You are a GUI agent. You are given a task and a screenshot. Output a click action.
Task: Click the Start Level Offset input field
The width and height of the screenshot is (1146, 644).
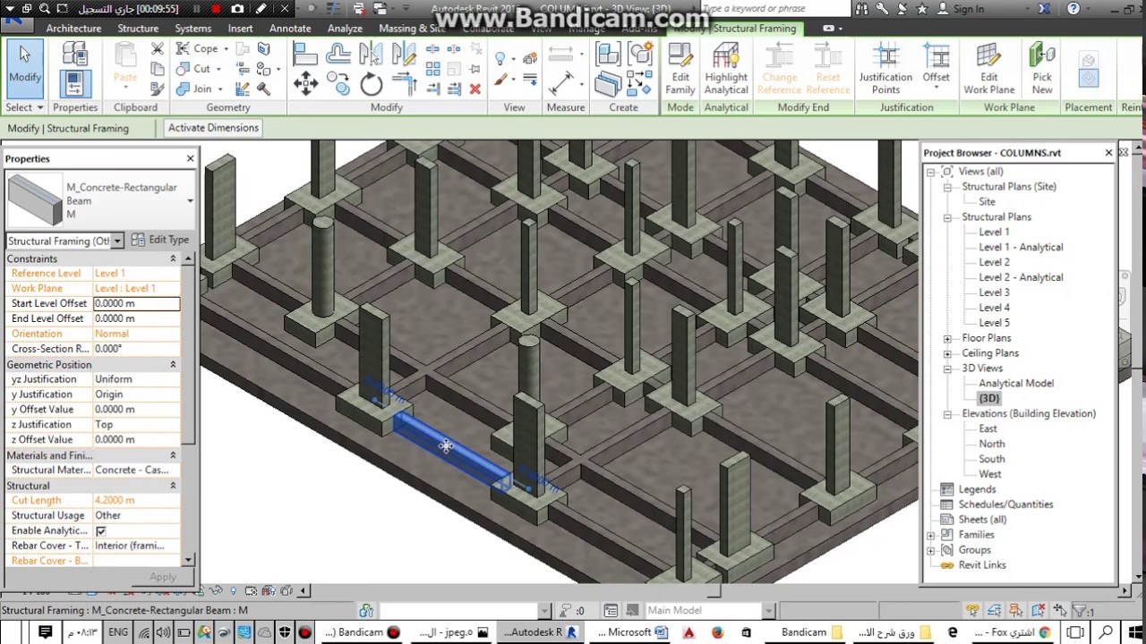tap(136, 303)
